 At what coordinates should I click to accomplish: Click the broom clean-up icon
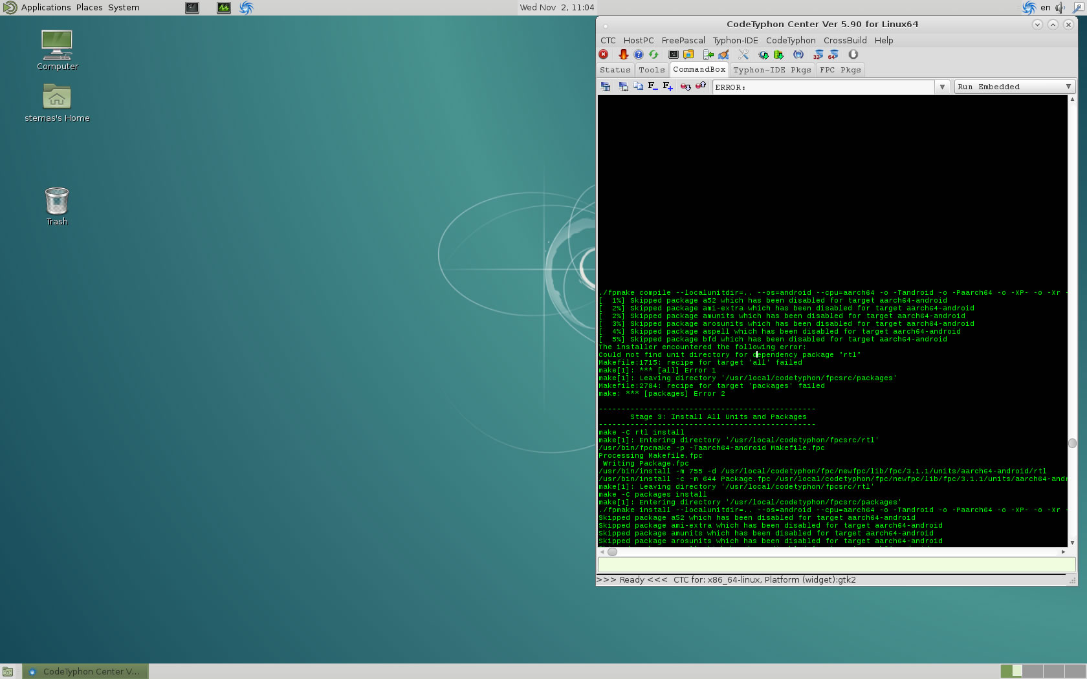click(723, 54)
